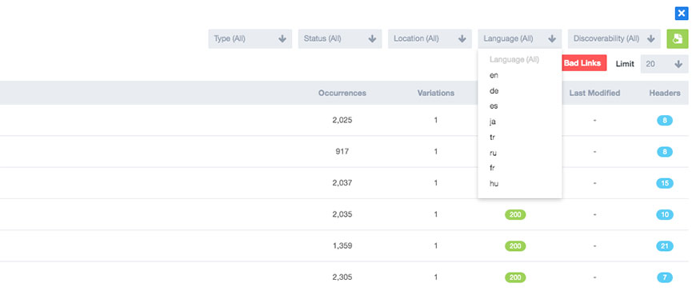Open the Limit 20 dropdown
Viewport: 696px width, 291px height.
pos(664,64)
